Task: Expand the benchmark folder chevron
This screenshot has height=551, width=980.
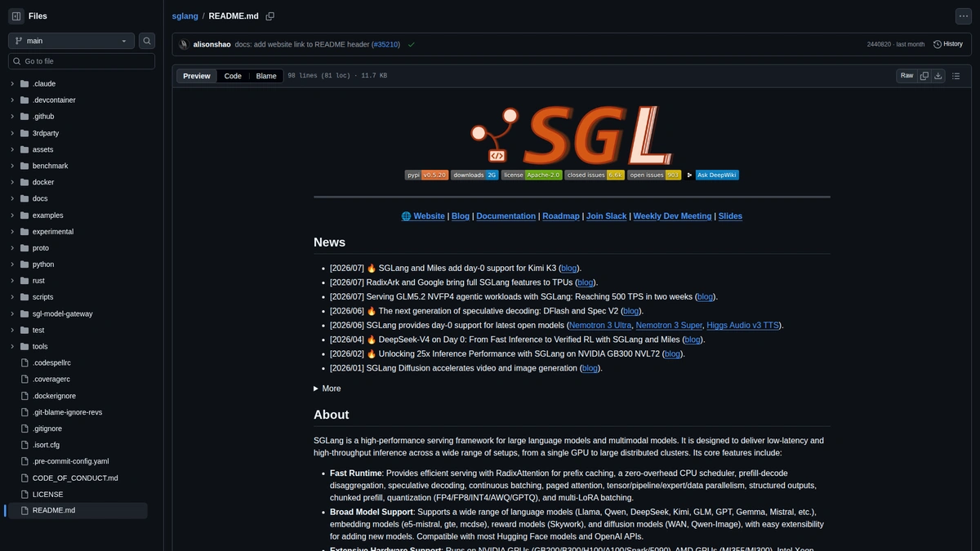Action: [x=12, y=166]
